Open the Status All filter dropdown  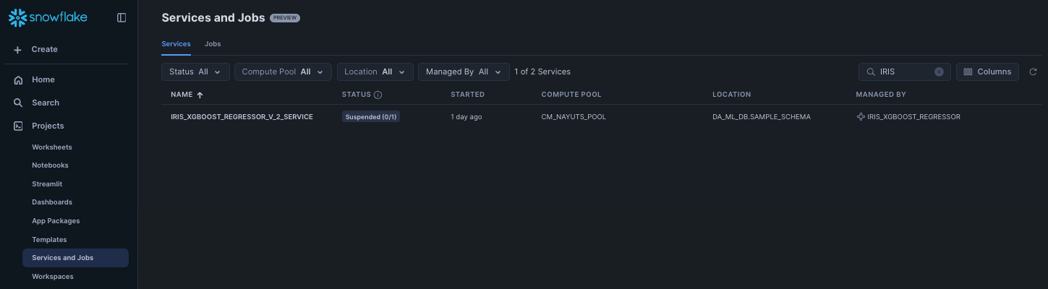[195, 72]
